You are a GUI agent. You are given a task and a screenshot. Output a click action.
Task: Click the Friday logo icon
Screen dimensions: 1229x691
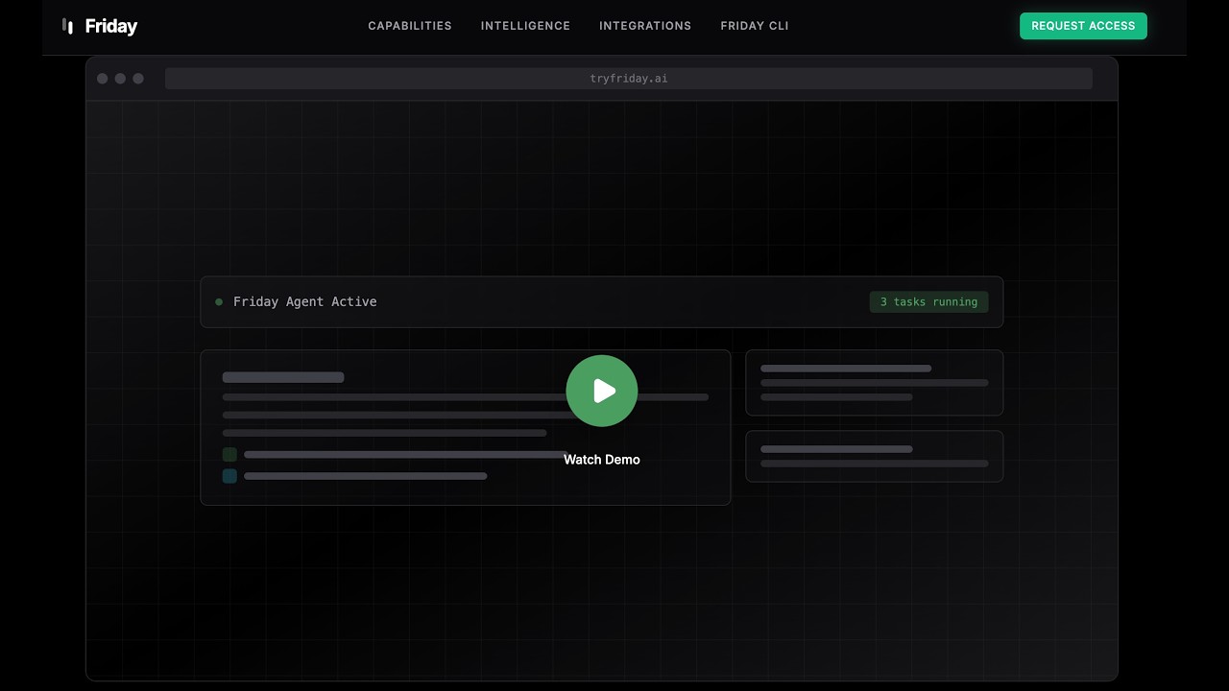coord(67,26)
